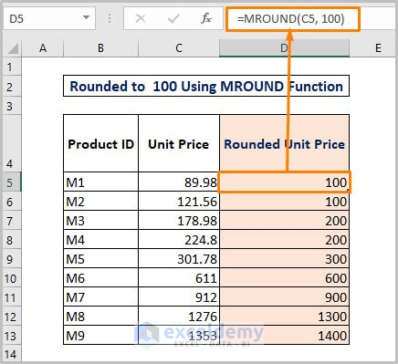This screenshot has width=398, height=364.
Task: Click the 'Rounded Unit Price' header cell
Action: [x=284, y=143]
